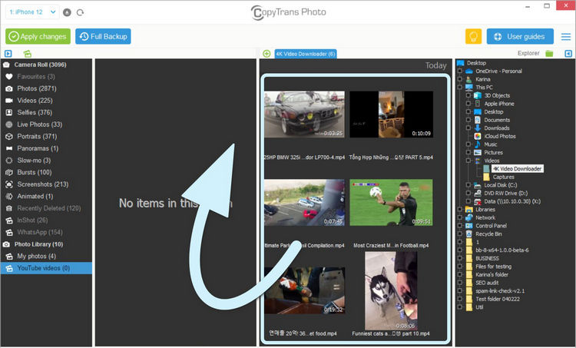This screenshot has height=348, width=576.
Task: Select Control Panel in the tree
Action: [x=492, y=226]
